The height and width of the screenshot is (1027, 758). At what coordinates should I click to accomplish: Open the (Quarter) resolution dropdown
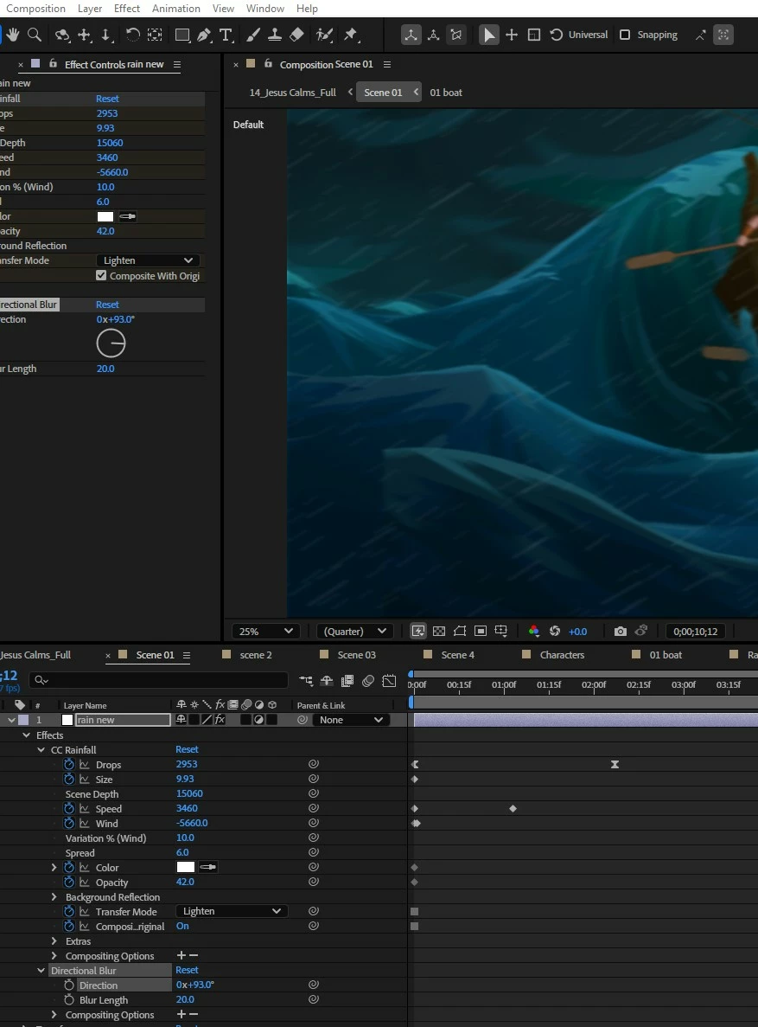(354, 631)
